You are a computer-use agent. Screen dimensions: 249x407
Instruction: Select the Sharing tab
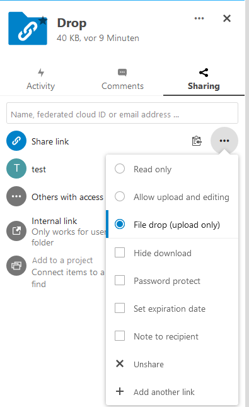(204, 80)
